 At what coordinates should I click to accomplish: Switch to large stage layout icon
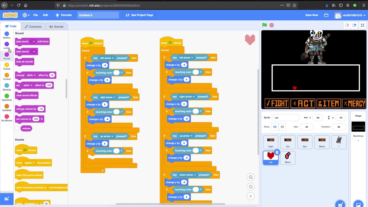click(x=354, y=25)
